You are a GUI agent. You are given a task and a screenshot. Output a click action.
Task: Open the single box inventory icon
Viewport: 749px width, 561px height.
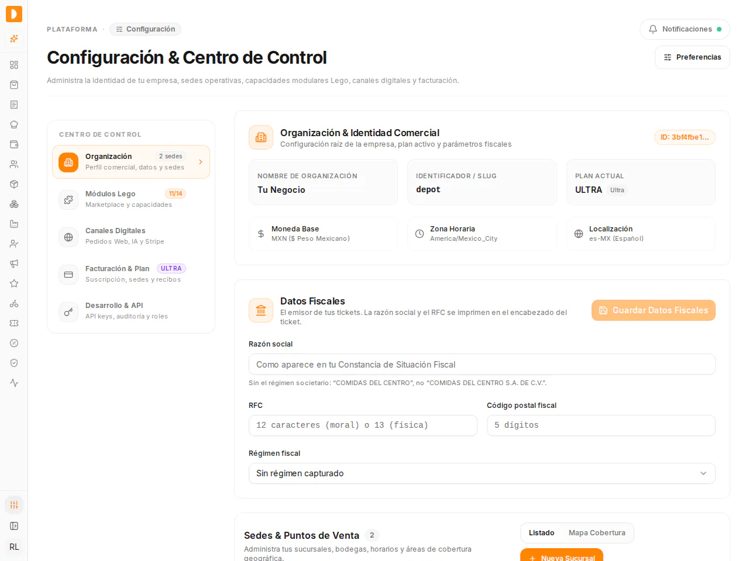coord(14,184)
